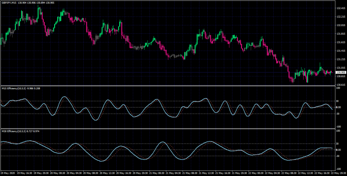Click the 21 May 04:30 time label
Screen dimensions: 347x176
point(173,173)
